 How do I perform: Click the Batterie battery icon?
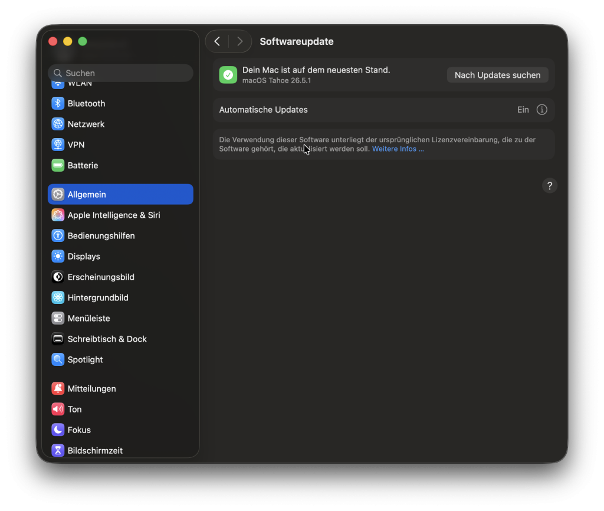click(x=58, y=165)
